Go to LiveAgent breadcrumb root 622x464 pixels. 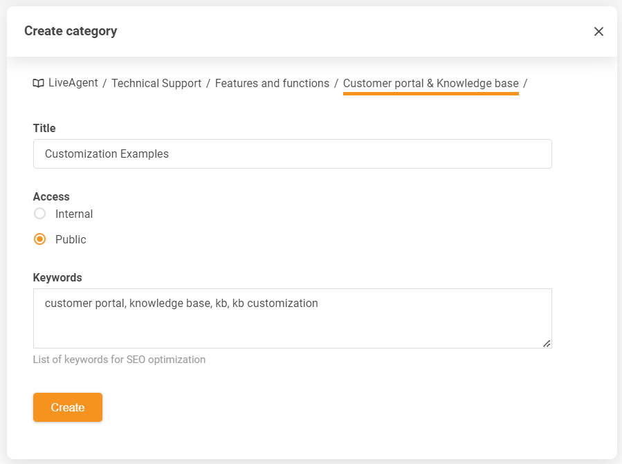point(72,84)
